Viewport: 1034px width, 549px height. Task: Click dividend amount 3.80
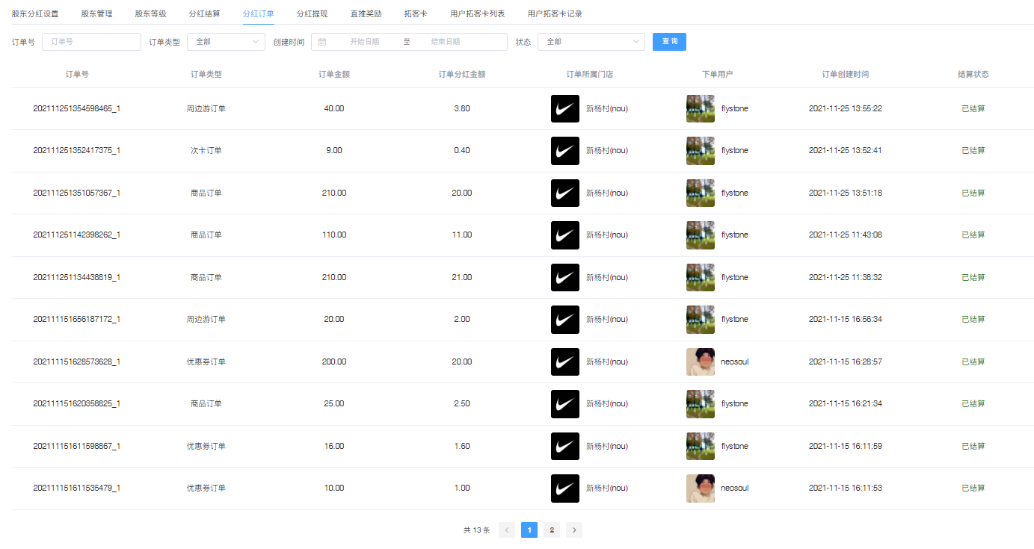(x=462, y=108)
